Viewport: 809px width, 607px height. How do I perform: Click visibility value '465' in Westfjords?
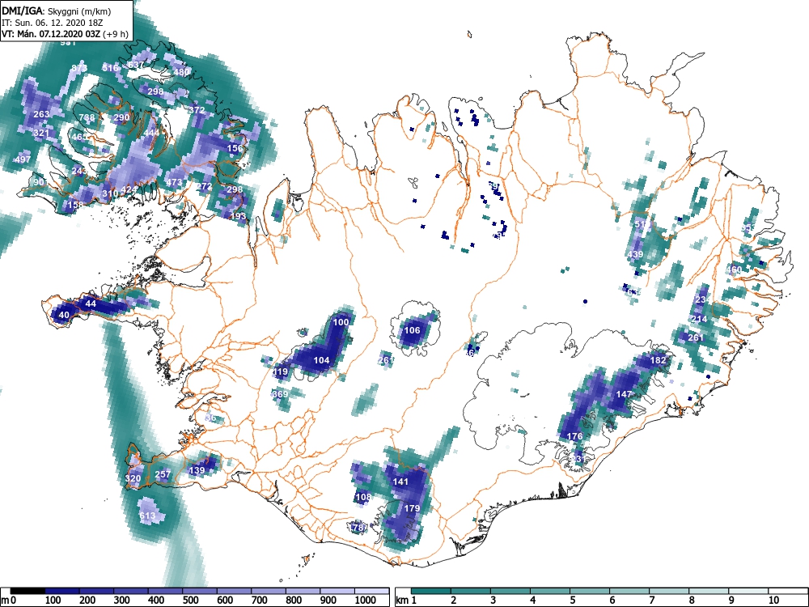(x=79, y=137)
